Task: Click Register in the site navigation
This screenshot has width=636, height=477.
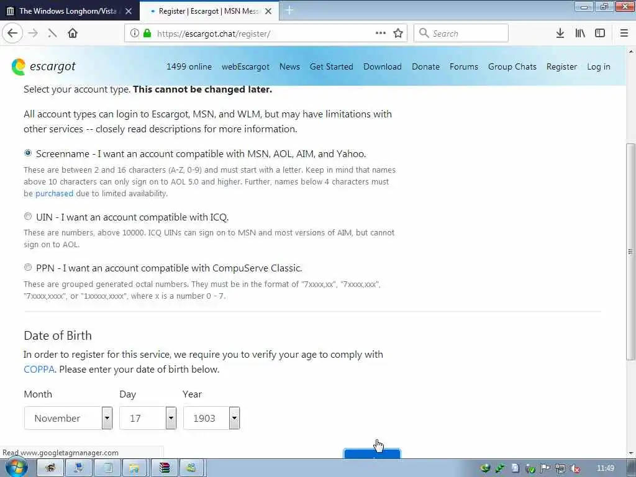Action: [561, 66]
